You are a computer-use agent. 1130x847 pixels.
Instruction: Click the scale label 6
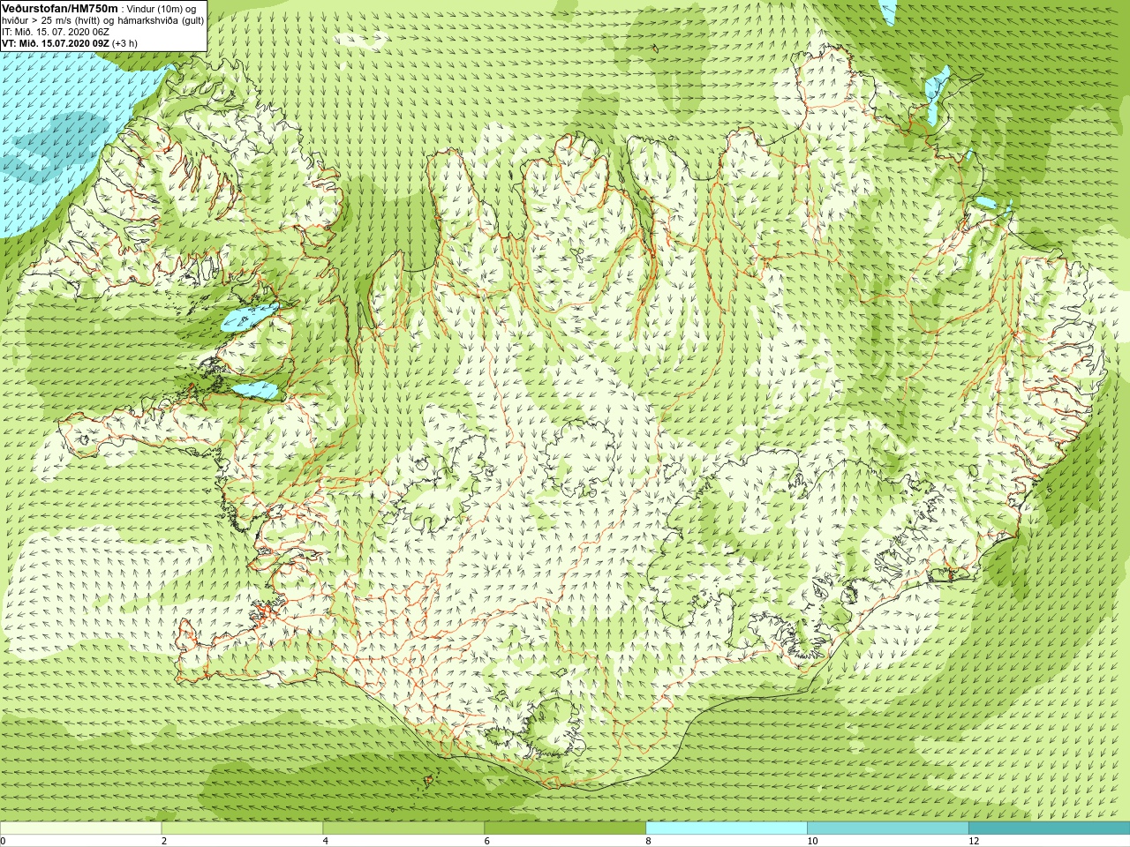coord(487,841)
